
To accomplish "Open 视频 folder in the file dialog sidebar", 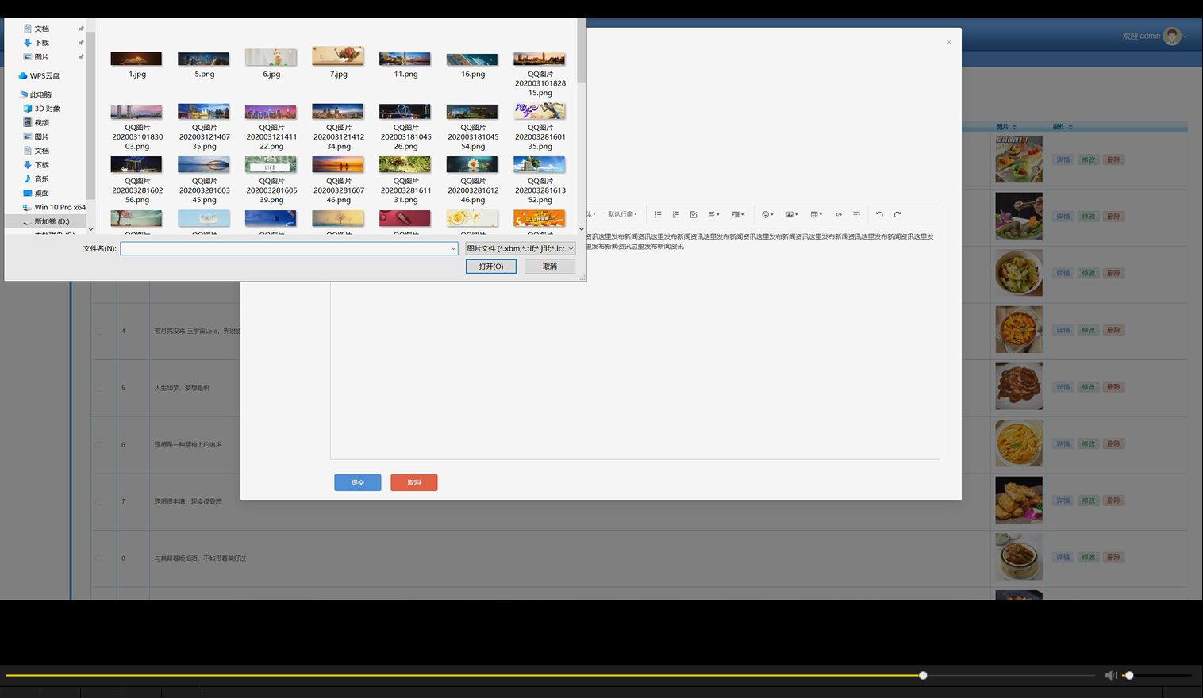I will pos(41,123).
